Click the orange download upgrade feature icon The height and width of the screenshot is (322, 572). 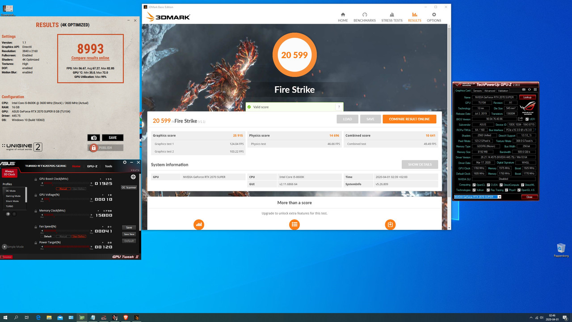[390, 225]
